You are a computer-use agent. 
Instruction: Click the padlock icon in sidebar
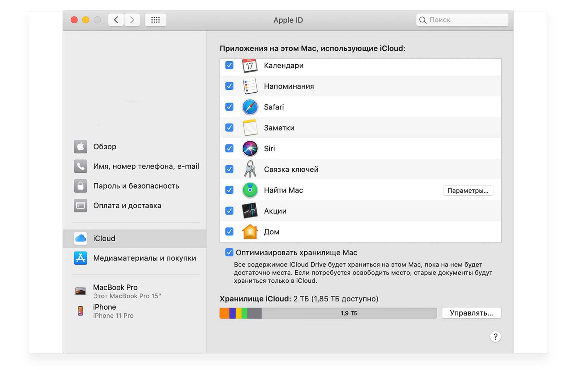click(x=80, y=186)
